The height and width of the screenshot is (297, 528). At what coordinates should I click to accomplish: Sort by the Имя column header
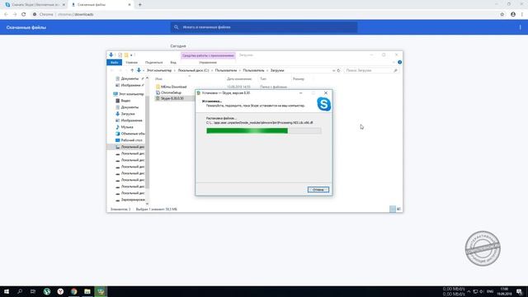click(158, 79)
